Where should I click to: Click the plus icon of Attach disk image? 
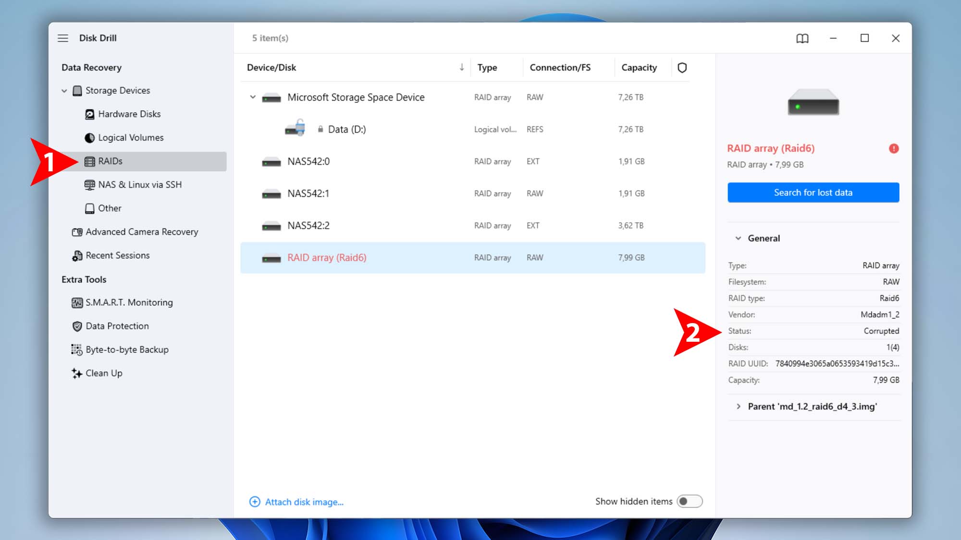coord(255,502)
